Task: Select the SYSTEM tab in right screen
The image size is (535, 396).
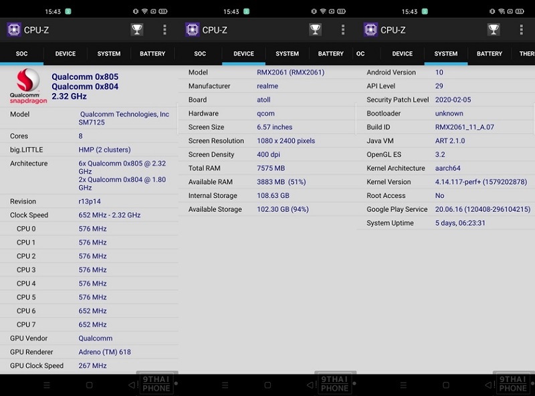Action: (446, 54)
